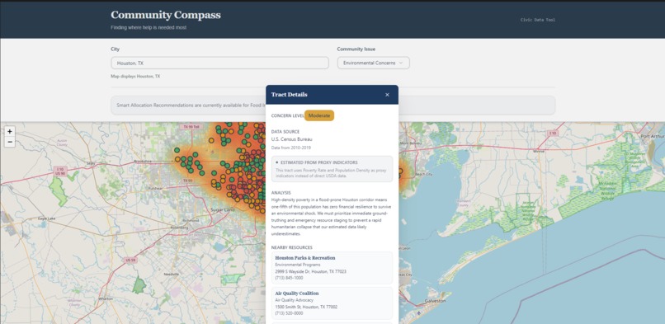
Task: Click the Port Arthur label on map
Action: click(653, 136)
